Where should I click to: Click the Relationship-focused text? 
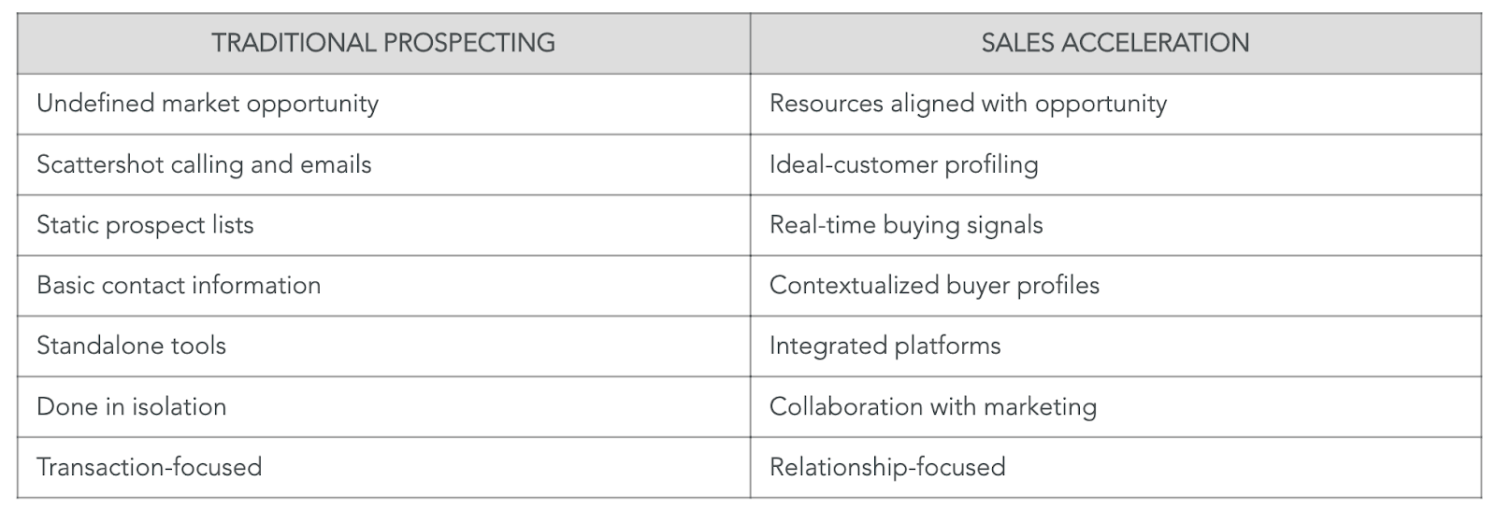coord(887,467)
